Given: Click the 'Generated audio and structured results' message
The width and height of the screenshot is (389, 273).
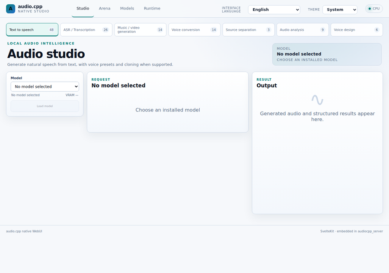Looking at the screenshot, I should [x=317, y=116].
